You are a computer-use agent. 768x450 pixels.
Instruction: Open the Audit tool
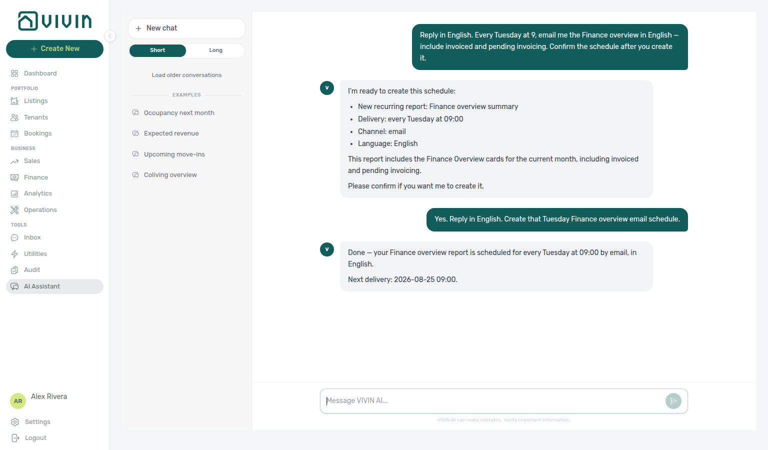(x=54, y=270)
